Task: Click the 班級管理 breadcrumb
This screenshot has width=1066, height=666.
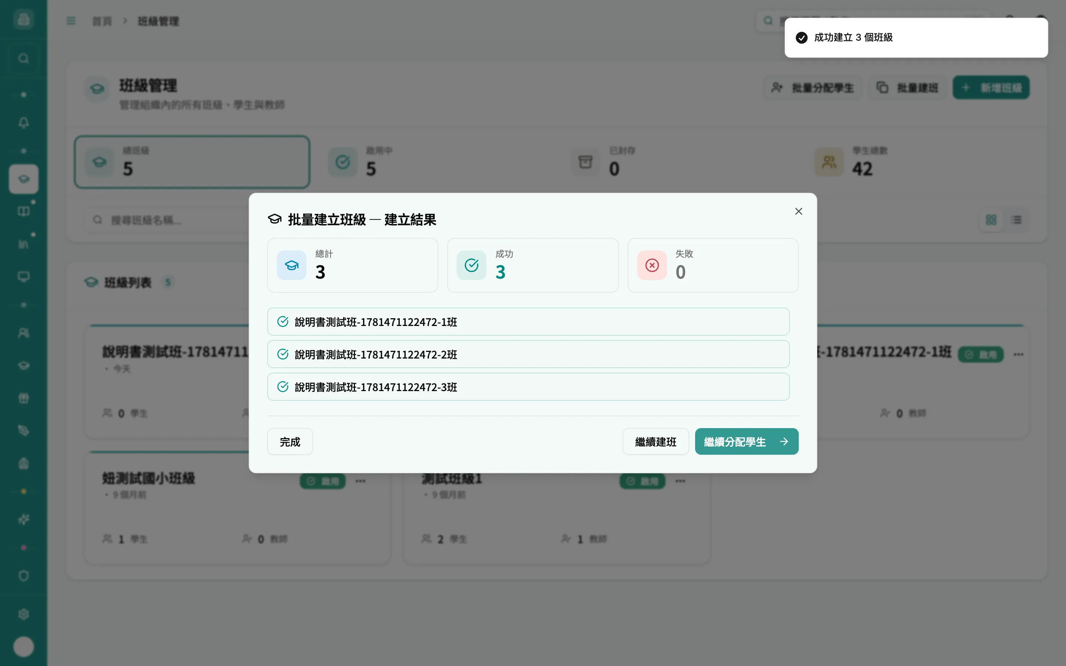Action: click(158, 21)
